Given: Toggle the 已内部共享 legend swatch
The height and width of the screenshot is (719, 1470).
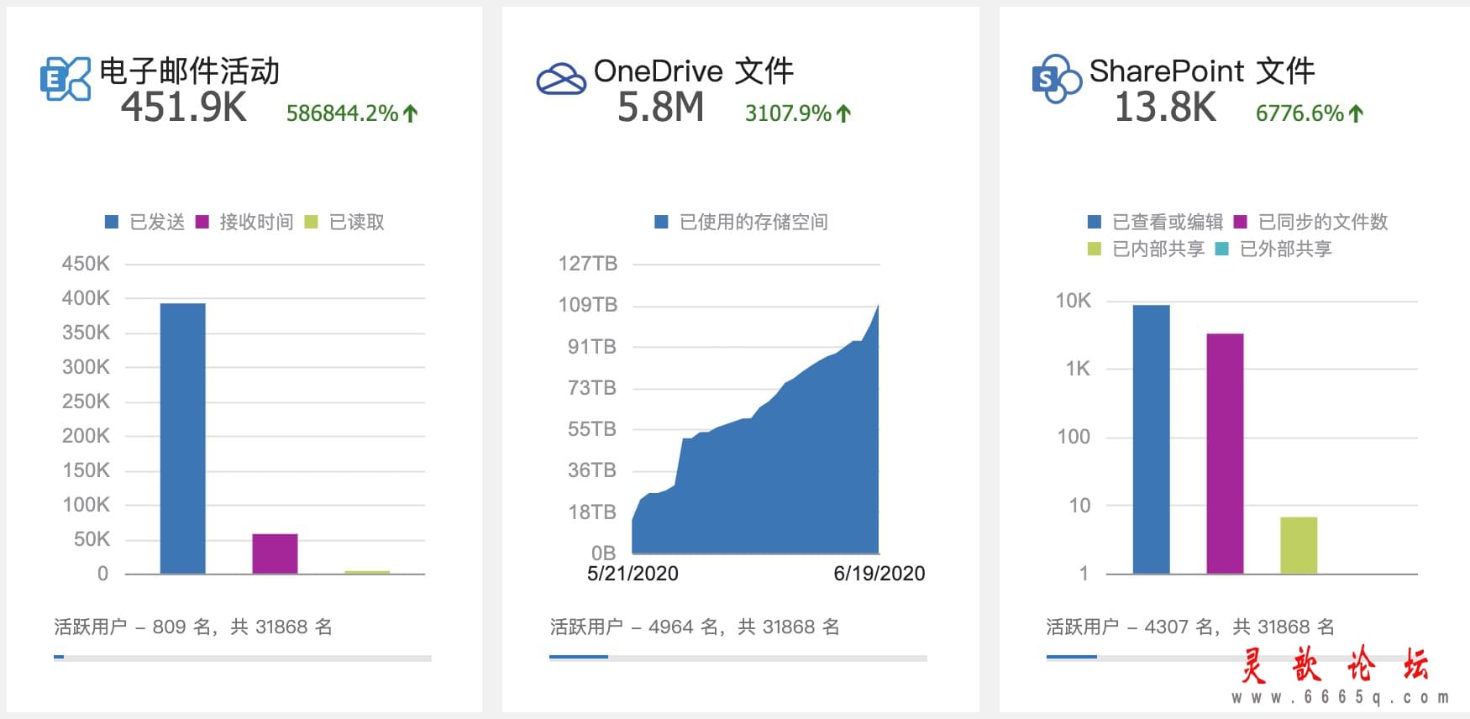Looking at the screenshot, I should click(1095, 249).
